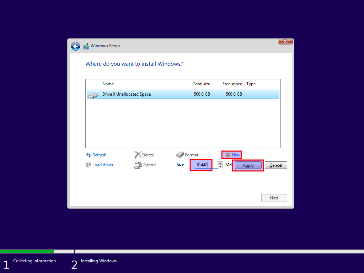Image resolution: width=364 pixels, height=273 pixels.
Task: Click the Cancel button
Action: (x=276, y=165)
